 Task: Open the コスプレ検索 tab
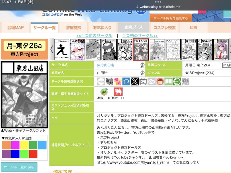coord(164,27)
